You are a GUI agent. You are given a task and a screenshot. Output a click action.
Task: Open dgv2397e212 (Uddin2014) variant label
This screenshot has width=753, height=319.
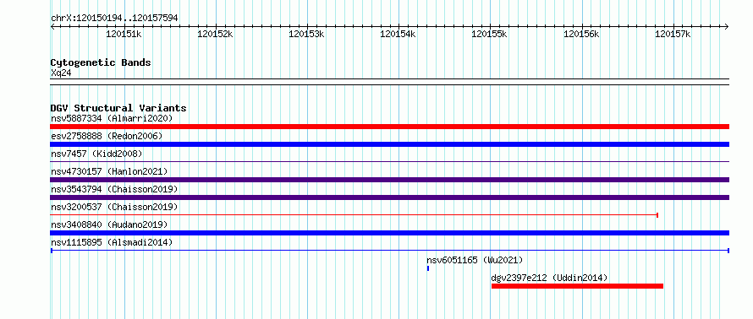549,278
